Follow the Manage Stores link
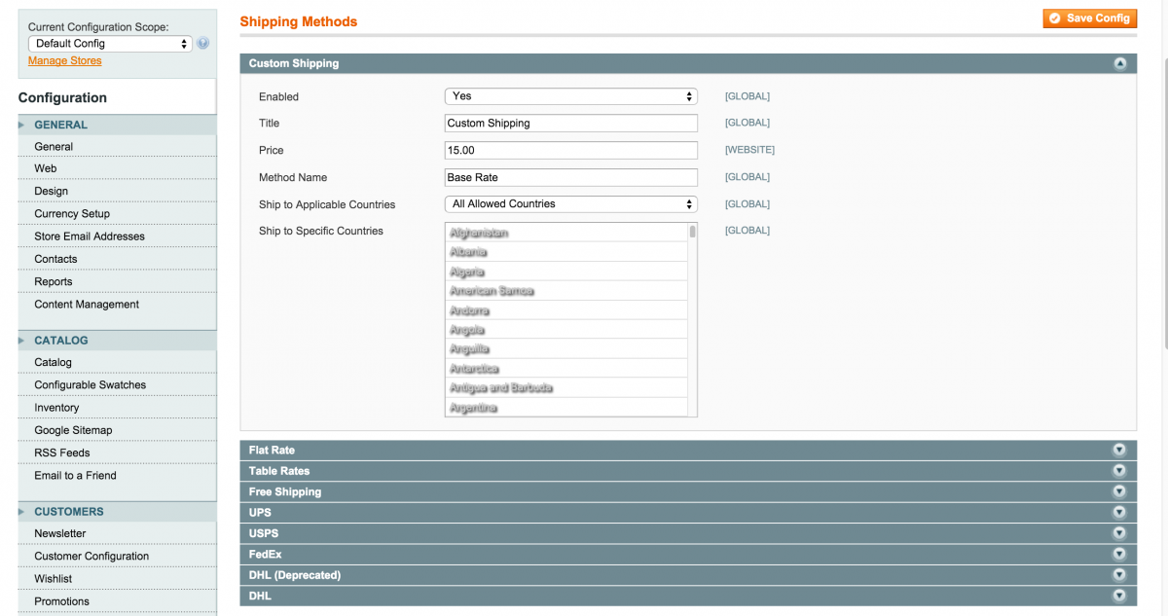This screenshot has height=616, width=1168. pos(64,60)
